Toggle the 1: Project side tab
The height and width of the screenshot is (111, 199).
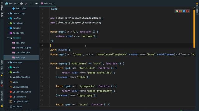pyautogui.click(x=2, y=10)
